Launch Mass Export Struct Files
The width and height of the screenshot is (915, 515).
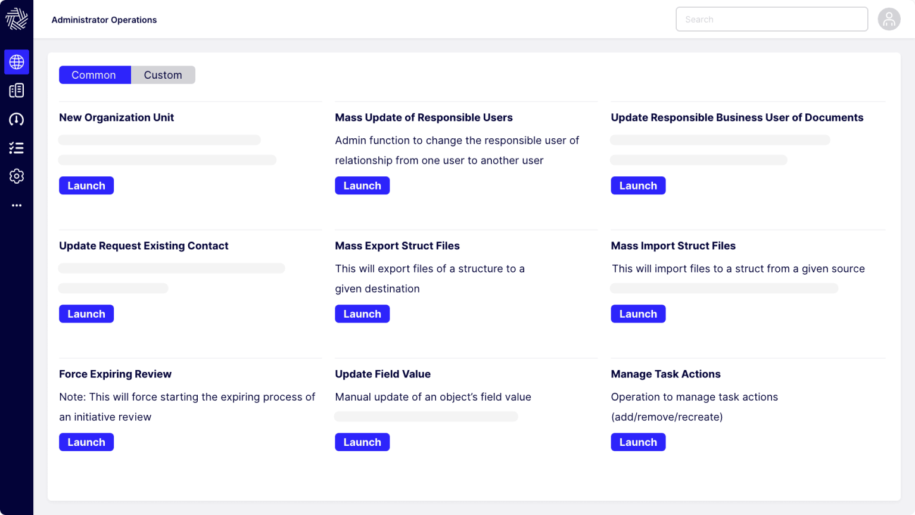click(x=362, y=314)
